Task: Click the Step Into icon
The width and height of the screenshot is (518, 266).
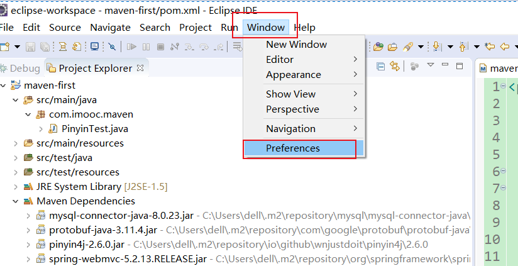Action: click(189, 47)
